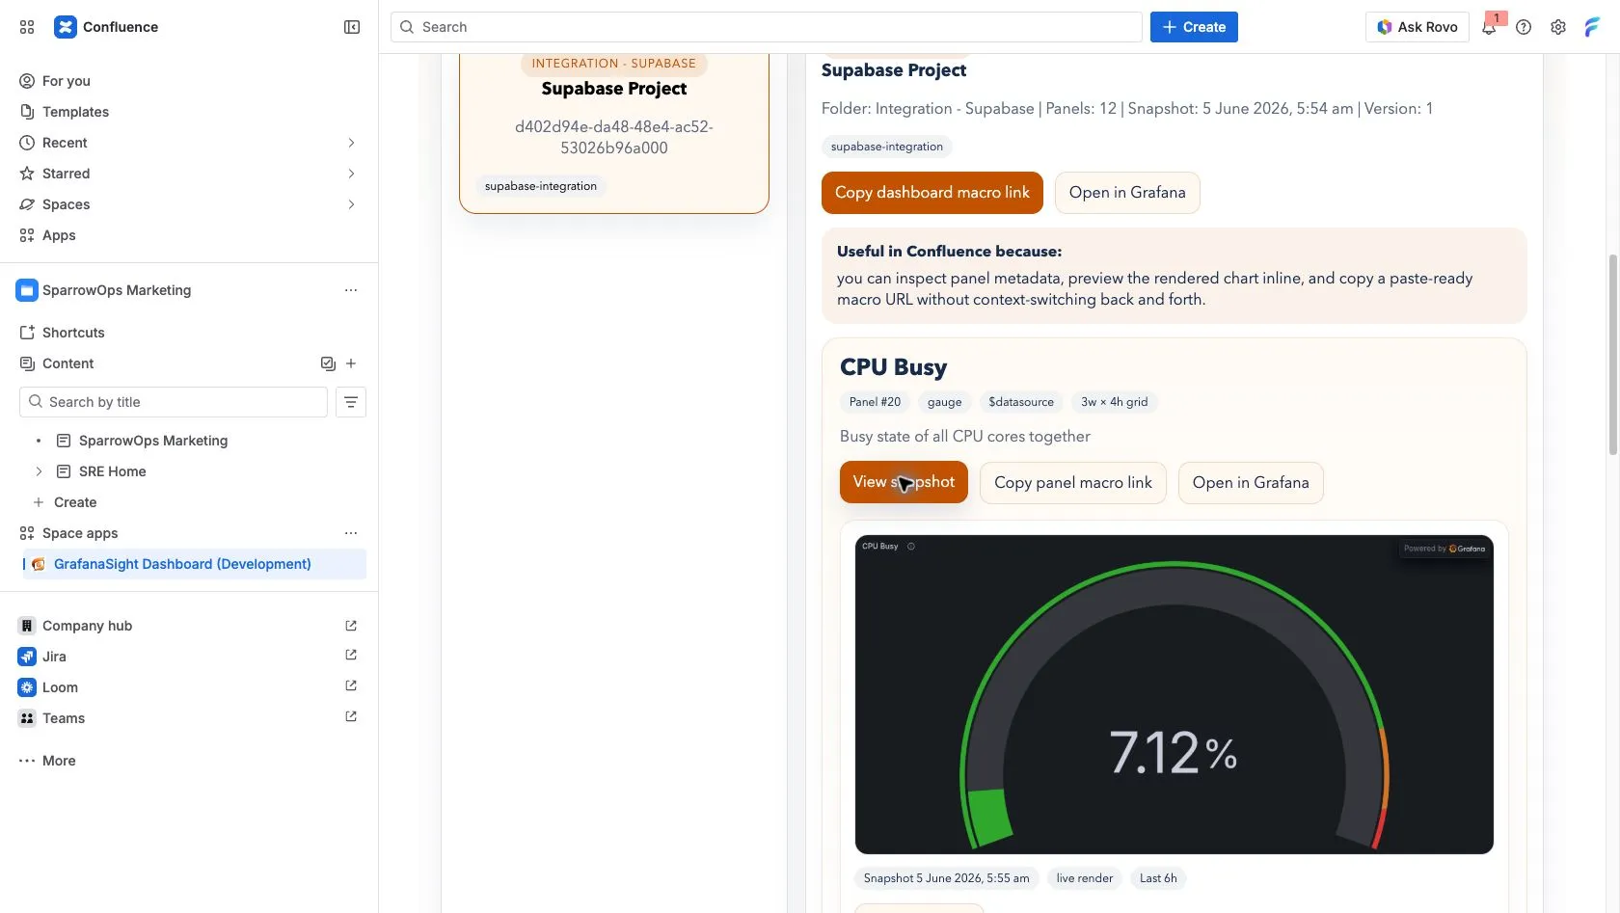Screen dimensions: 1620x913
Task: Click Copy panel macro link
Action: coord(1073,483)
